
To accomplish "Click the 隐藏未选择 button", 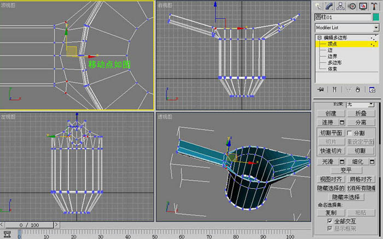I will 346,197.
